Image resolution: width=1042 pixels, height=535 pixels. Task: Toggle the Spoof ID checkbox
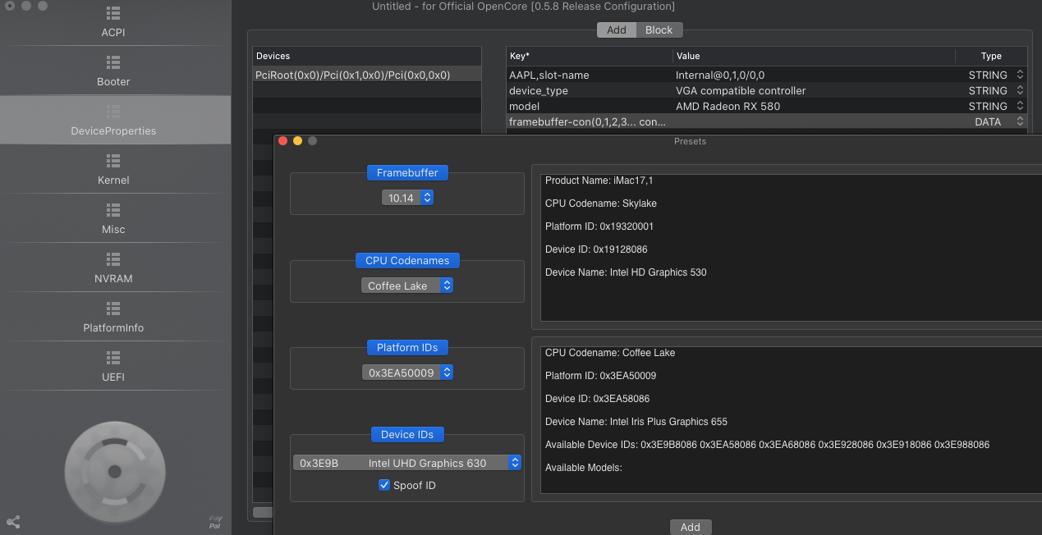(384, 485)
